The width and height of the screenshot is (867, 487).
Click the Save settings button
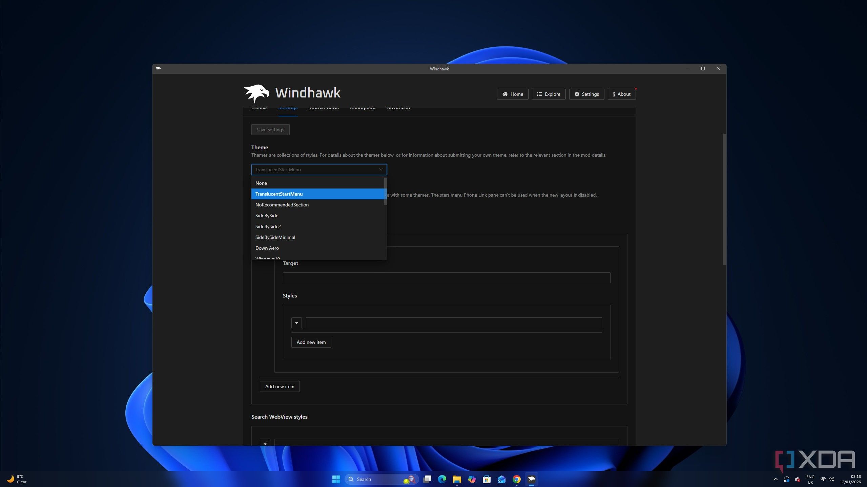coord(270,130)
